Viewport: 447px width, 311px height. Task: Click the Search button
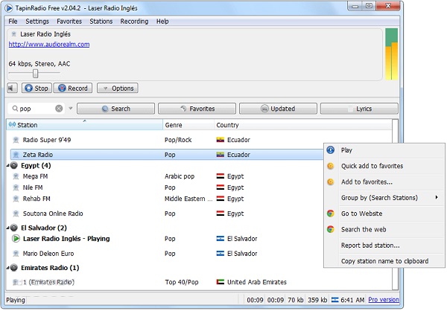tap(115, 109)
